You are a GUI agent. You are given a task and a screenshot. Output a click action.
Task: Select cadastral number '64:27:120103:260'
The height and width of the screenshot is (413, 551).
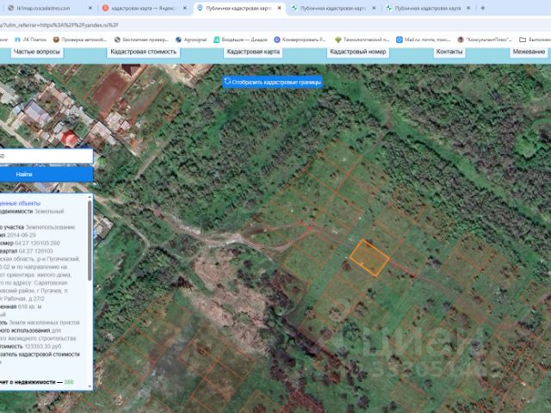[37, 243]
